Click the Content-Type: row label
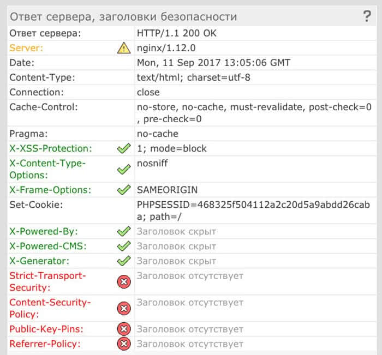The width and height of the screenshot is (382, 355). pos(42,77)
